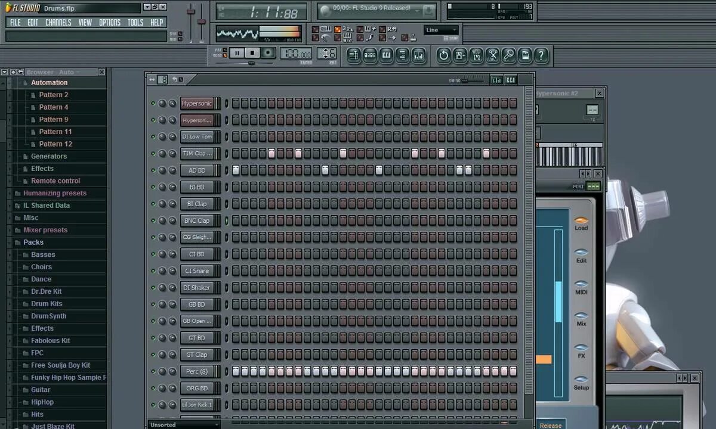This screenshot has height=429, width=716.
Task: Select SONG mode
Action: coord(224,55)
